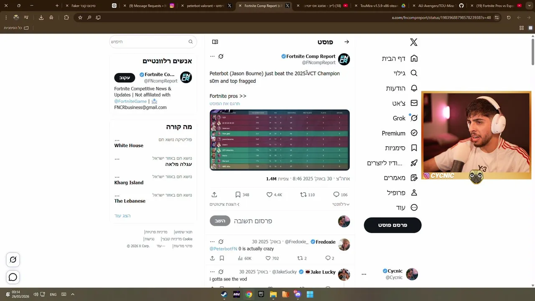Viewport: 535px width, 301px height.
Task: Open the @FortniteGame mention link
Action: [x=130, y=101]
